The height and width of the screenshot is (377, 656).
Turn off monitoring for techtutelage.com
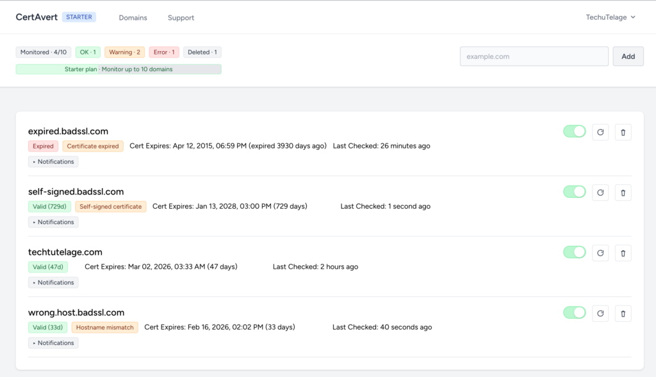574,252
